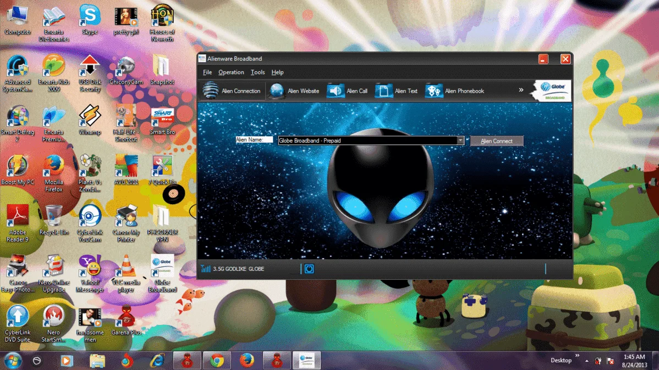
Task: Launch Garena Plus
Action: point(126,321)
